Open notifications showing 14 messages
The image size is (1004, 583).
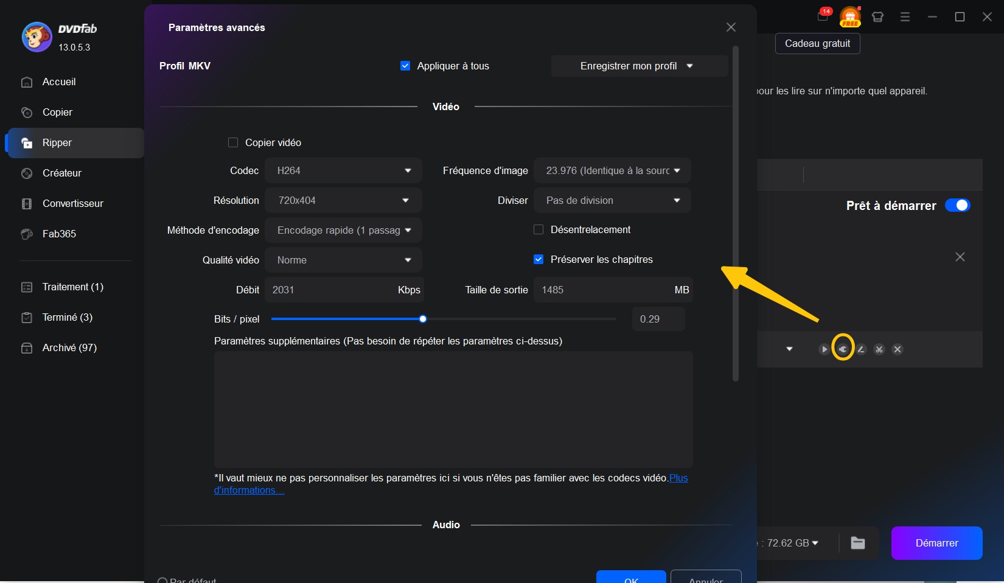[823, 17]
